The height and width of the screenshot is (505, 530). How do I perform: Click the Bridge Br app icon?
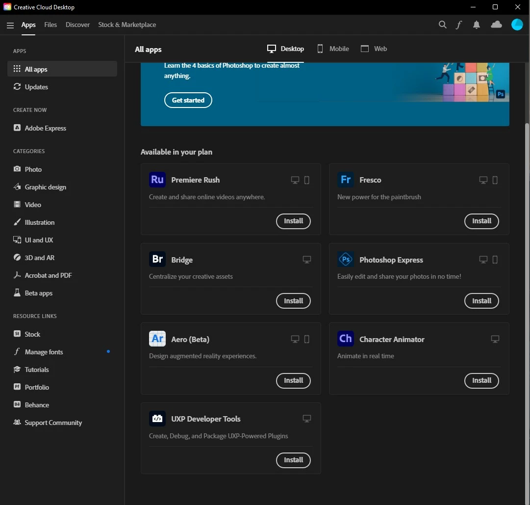pyautogui.click(x=157, y=259)
